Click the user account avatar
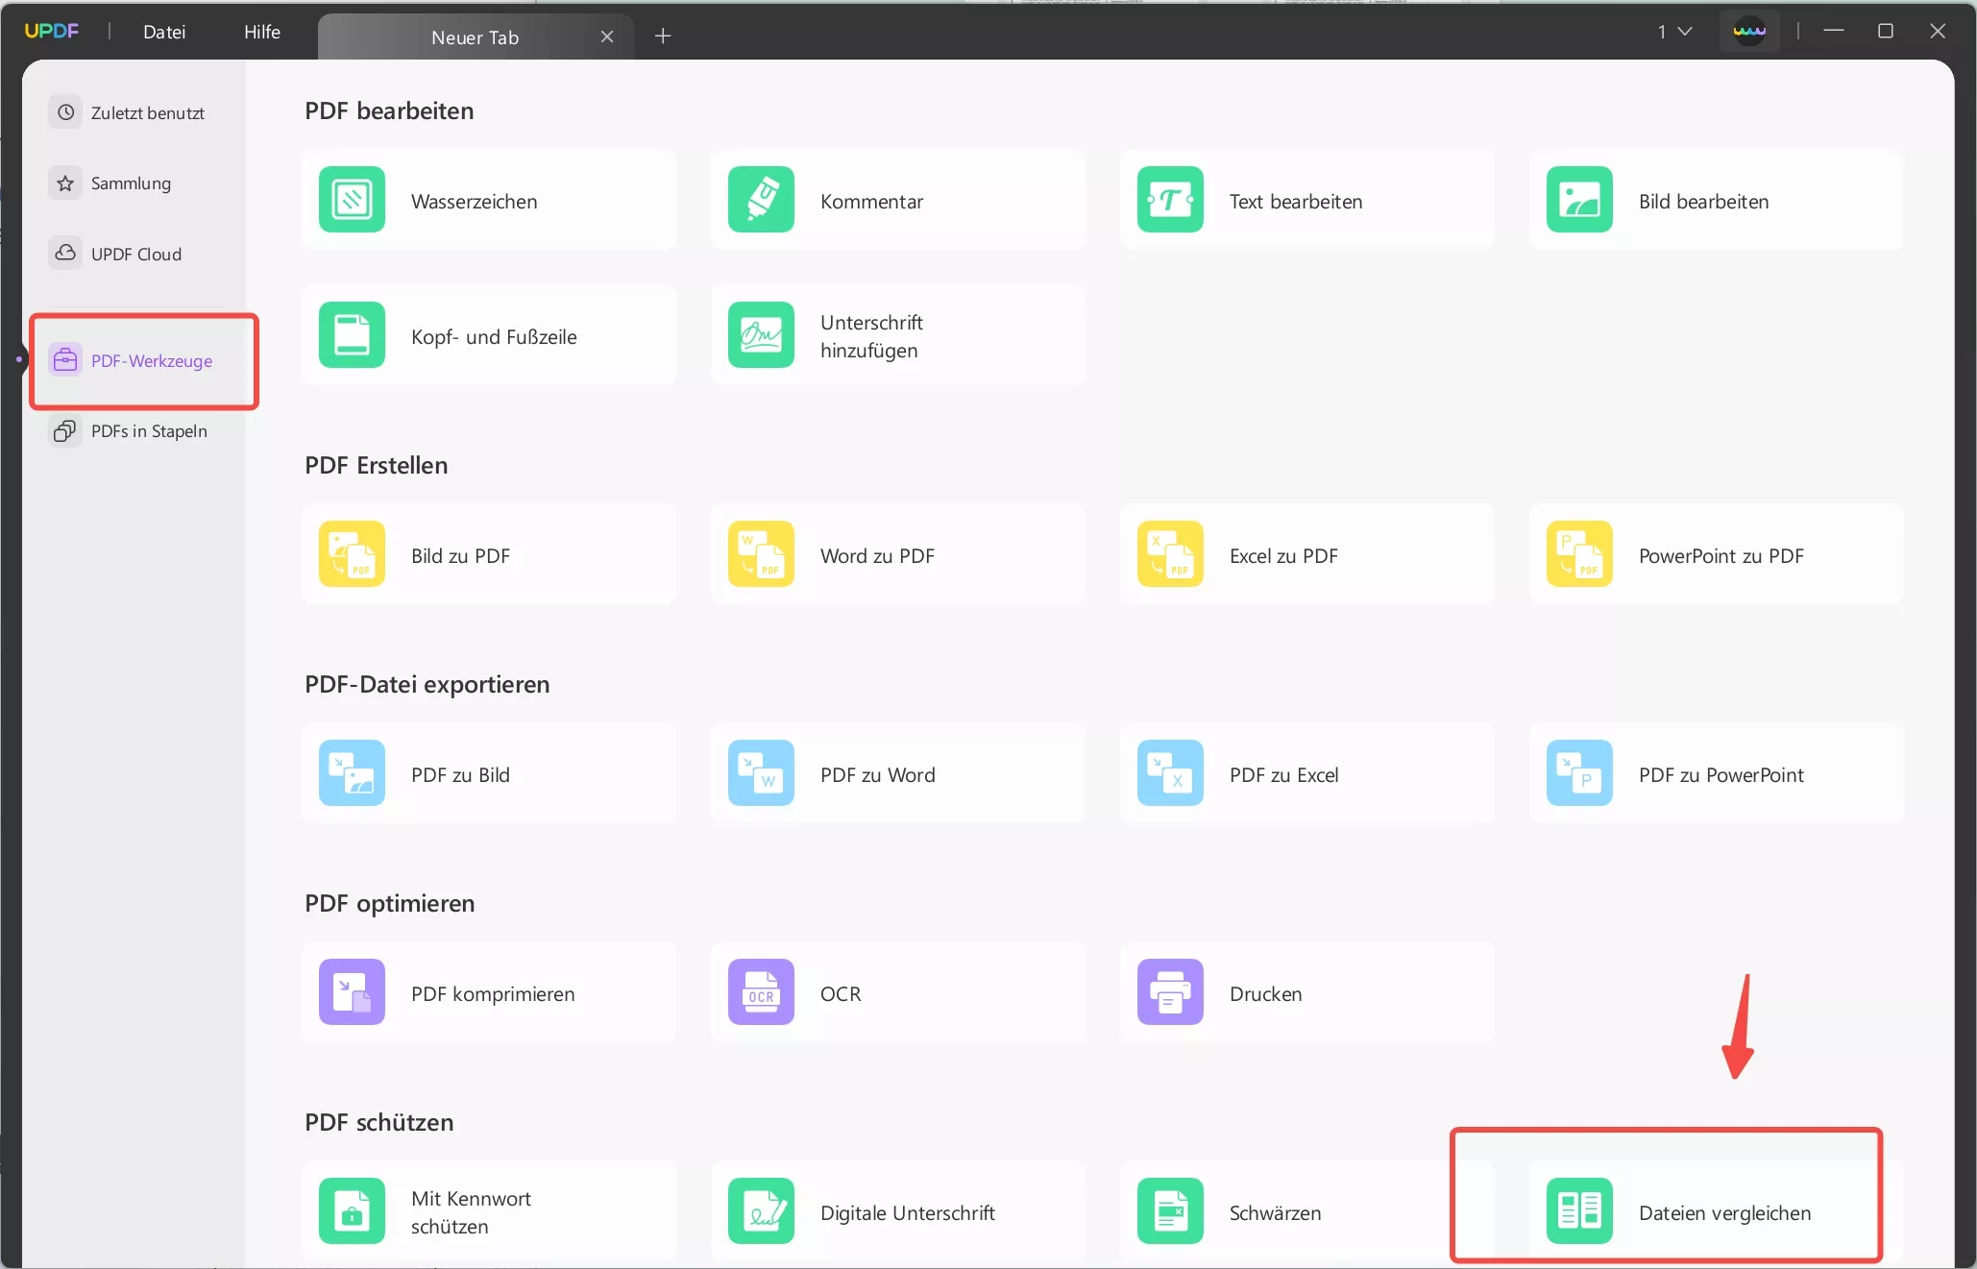Screen dimensions: 1977x1269 tap(1749, 32)
